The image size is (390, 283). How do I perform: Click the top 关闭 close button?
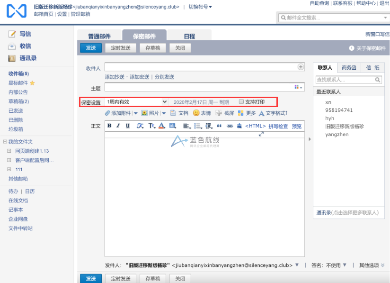pos(180,48)
